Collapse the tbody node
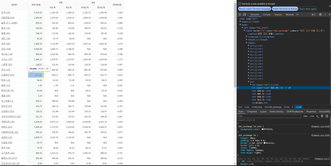Image resolution: width=331 pixels, height=166 pixels. tap(247, 43)
